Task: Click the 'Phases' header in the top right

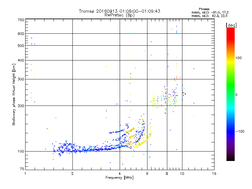Action: pos(204,9)
